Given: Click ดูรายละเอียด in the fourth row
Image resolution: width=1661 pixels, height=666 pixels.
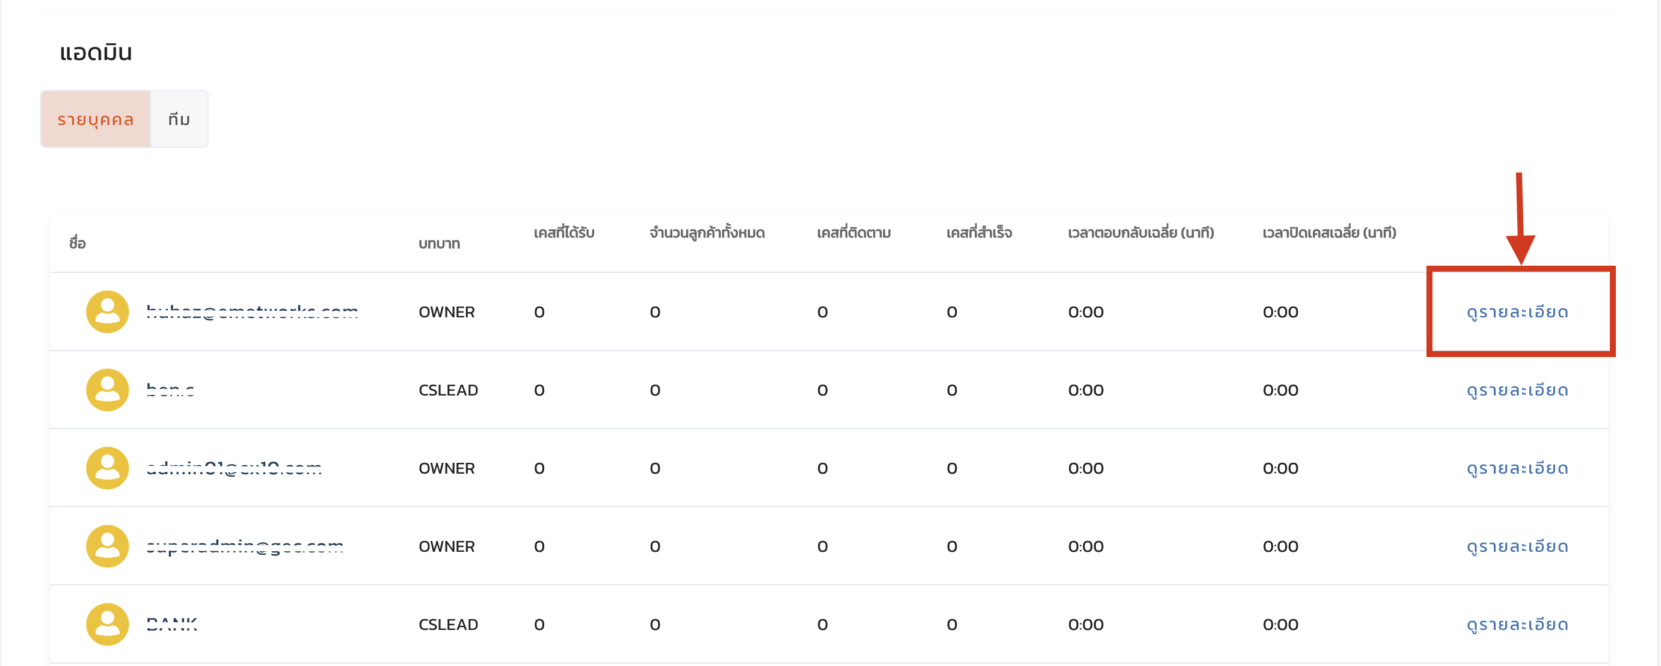Looking at the screenshot, I should pyautogui.click(x=1517, y=546).
